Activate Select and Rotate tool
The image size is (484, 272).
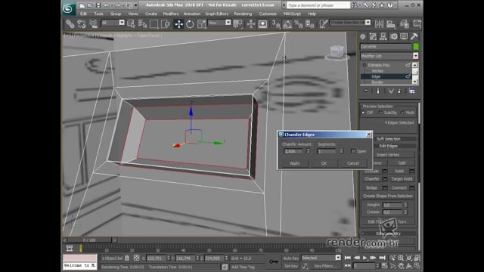click(190, 23)
